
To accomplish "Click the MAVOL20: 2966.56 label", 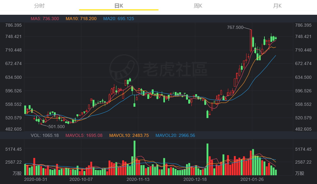I will pyautogui.click(x=175, y=135).
